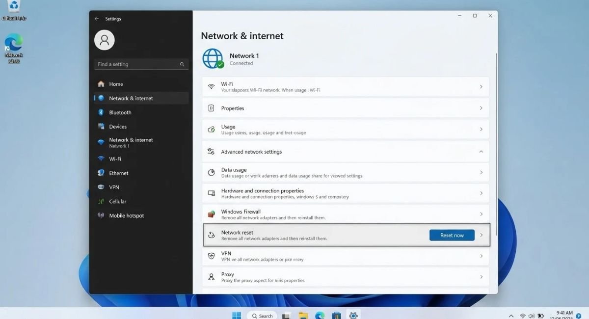The image size is (589, 319).
Task: Click the Ethernet icon in the sidebar
Action: tap(101, 173)
